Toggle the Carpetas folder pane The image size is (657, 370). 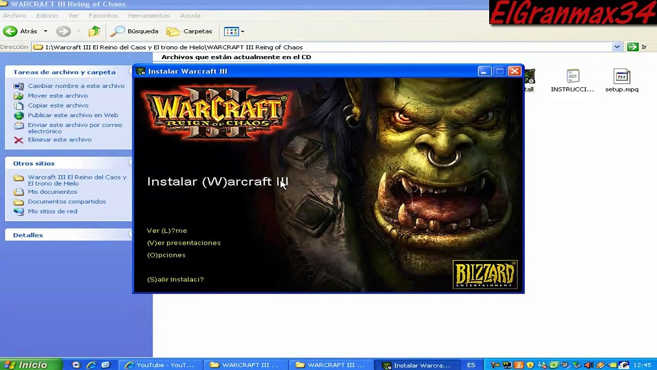[189, 31]
